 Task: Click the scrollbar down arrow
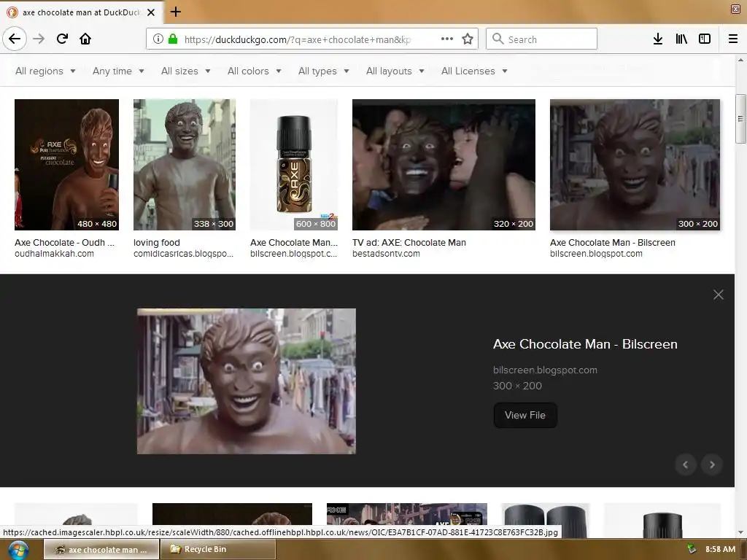(x=740, y=533)
